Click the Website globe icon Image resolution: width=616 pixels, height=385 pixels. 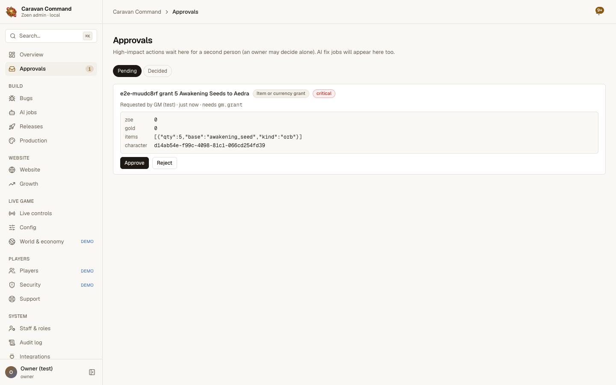(12, 170)
